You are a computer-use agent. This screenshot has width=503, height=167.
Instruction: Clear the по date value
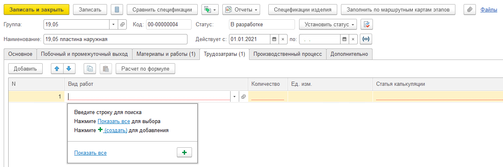pyautogui.click(x=353, y=39)
